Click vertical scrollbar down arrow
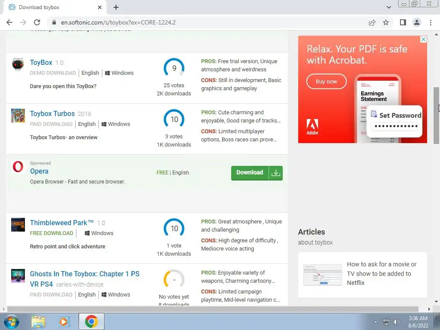The height and width of the screenshot is (330, 440). 437,302
